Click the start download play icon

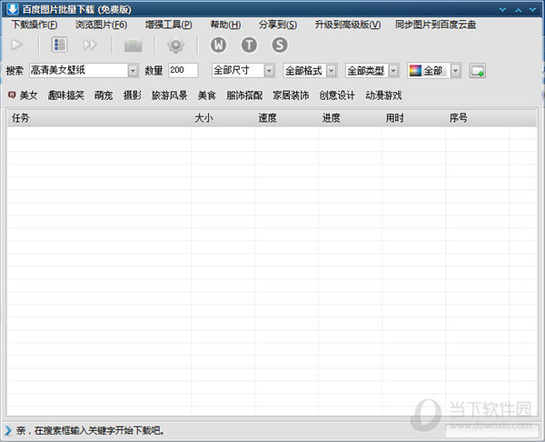(16, 45)
